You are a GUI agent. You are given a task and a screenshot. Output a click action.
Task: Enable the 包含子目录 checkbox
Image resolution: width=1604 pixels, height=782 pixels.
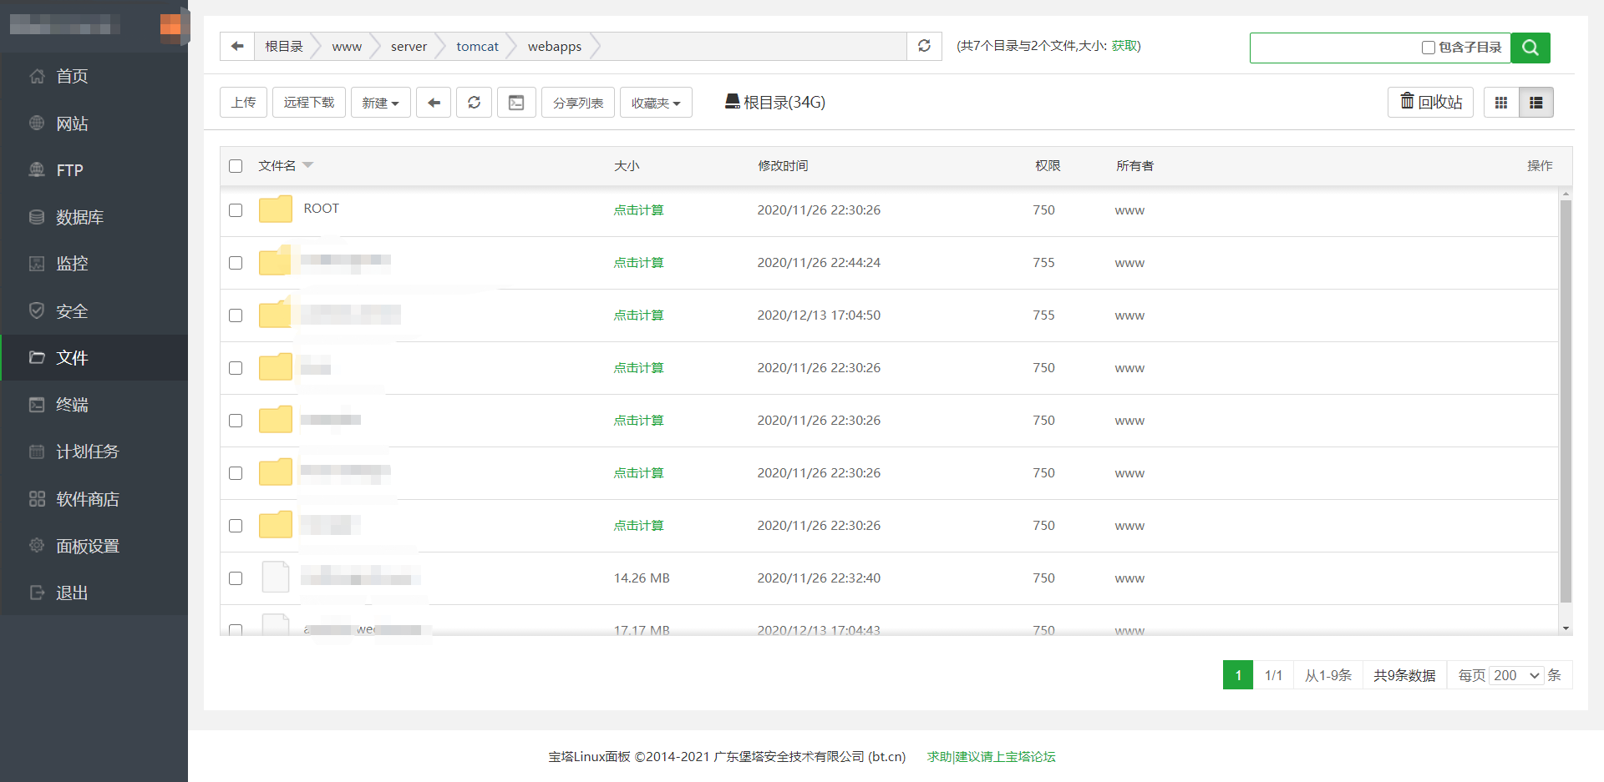coord(1429,48)
